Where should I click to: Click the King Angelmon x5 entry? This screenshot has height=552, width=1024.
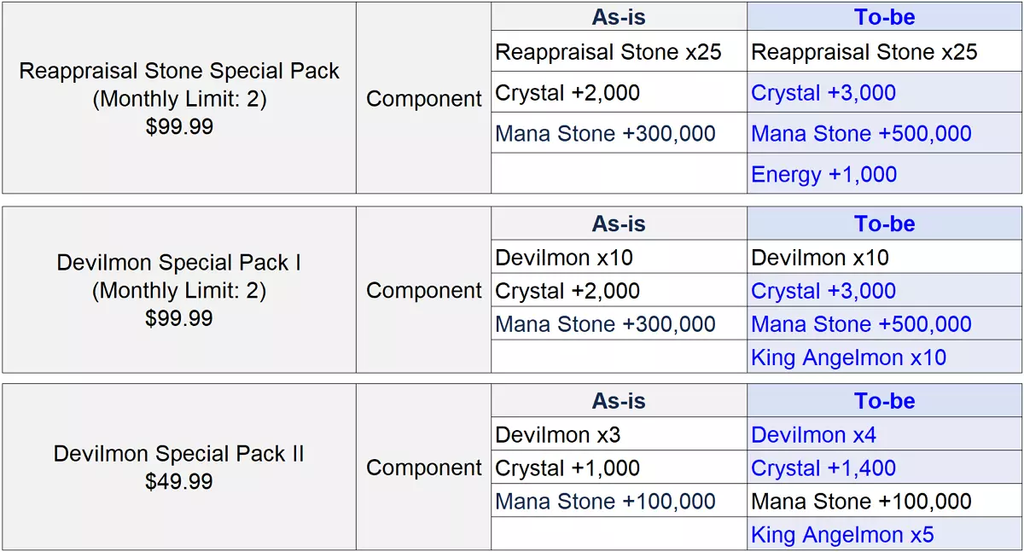pos(842,535)
